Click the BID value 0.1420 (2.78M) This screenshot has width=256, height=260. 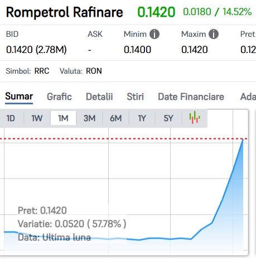pos(36,50)
